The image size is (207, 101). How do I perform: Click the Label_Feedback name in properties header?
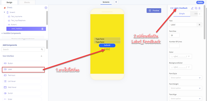point(180,8)
